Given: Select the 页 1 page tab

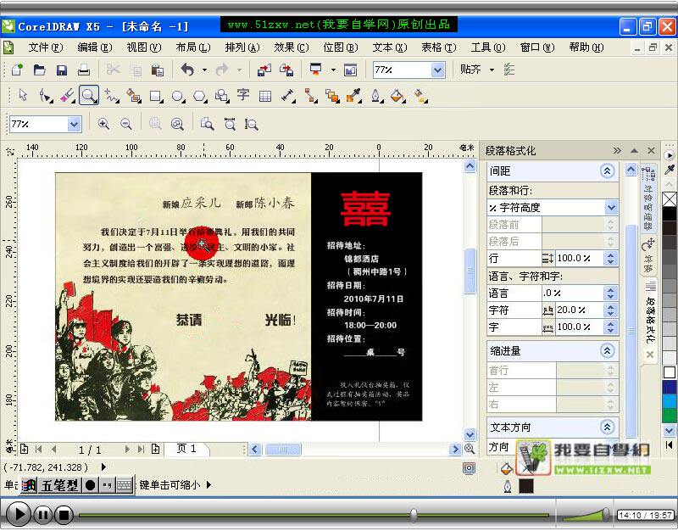Looking at the screenshot, I should point(186,449).
